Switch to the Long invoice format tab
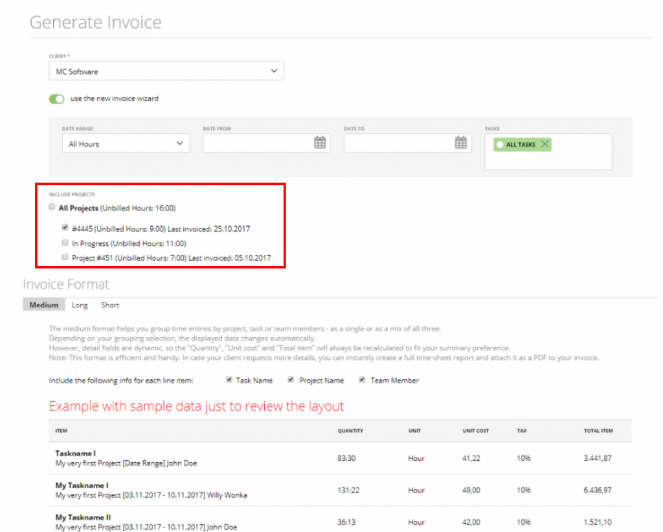Screen dimensions: 663x532 80,305
